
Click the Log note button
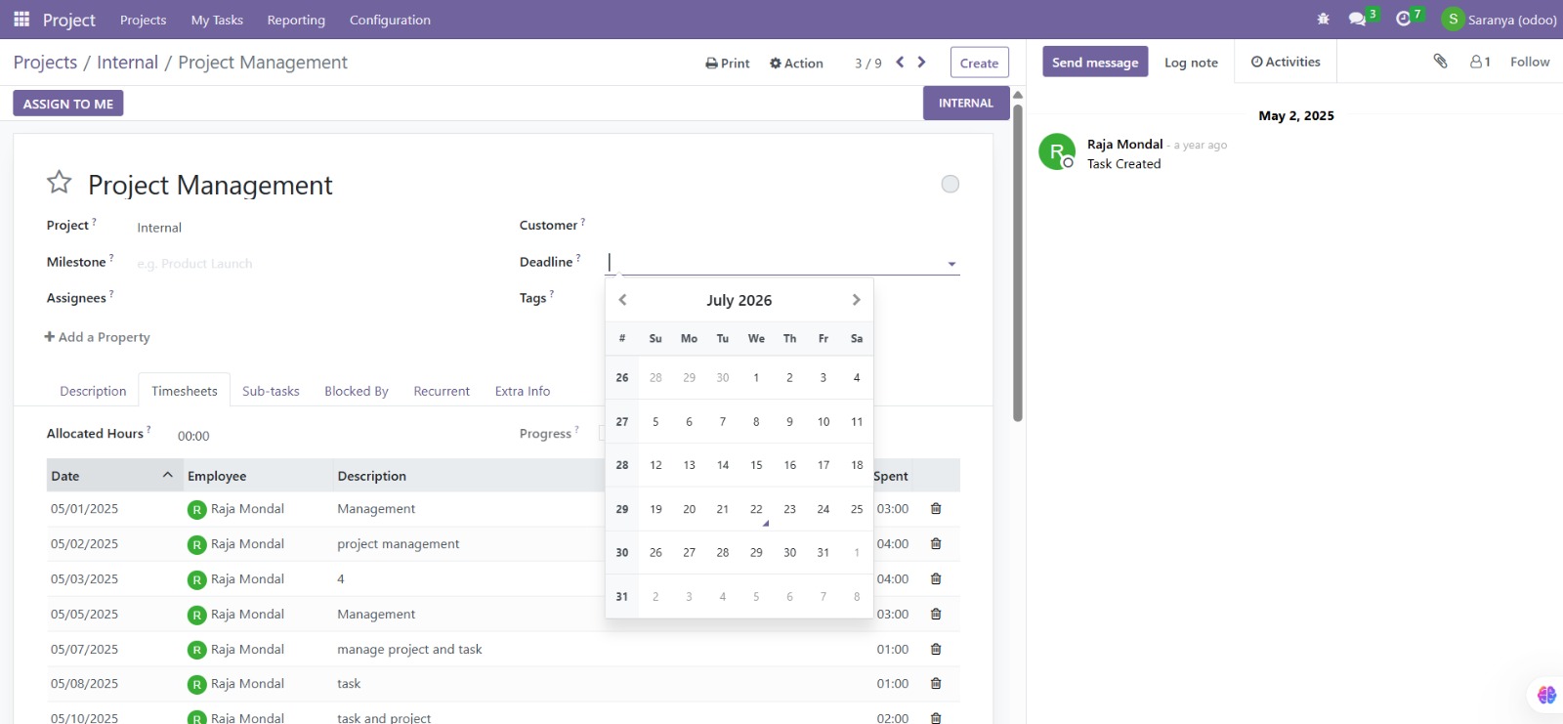pos(1191,62)
